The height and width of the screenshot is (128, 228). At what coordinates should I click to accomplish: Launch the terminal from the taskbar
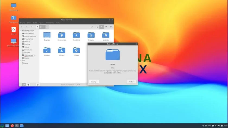17,126
